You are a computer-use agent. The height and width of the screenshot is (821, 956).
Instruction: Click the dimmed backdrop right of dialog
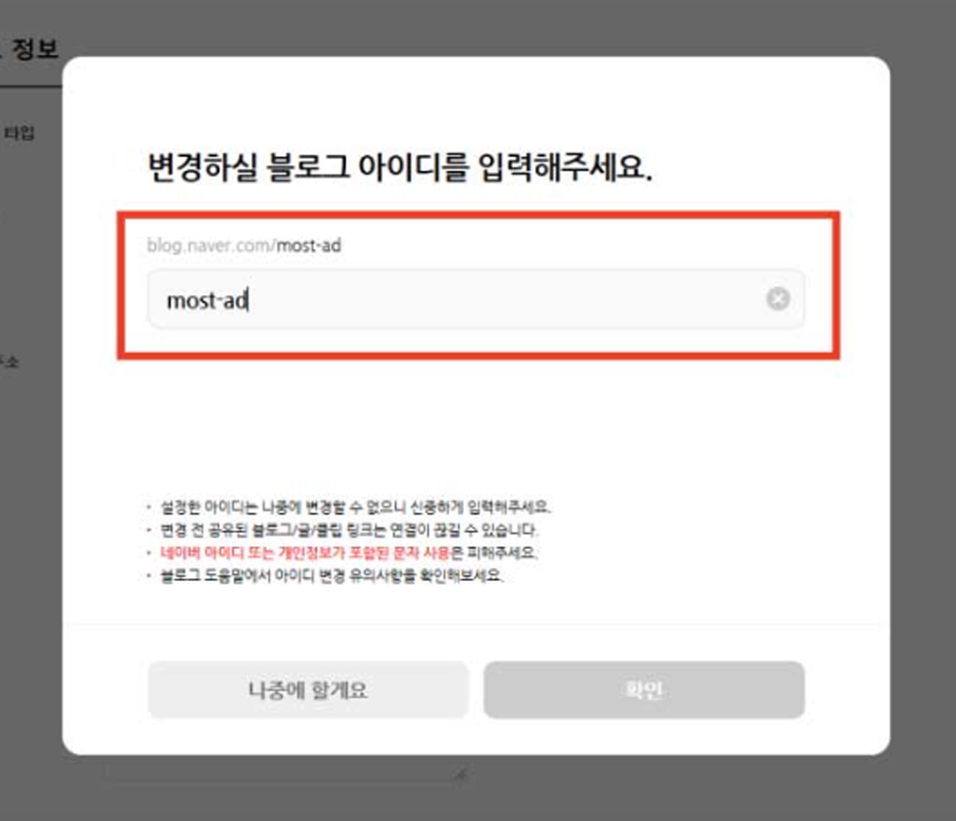point(923,409)
